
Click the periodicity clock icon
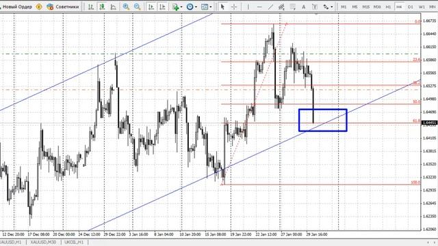190,7
